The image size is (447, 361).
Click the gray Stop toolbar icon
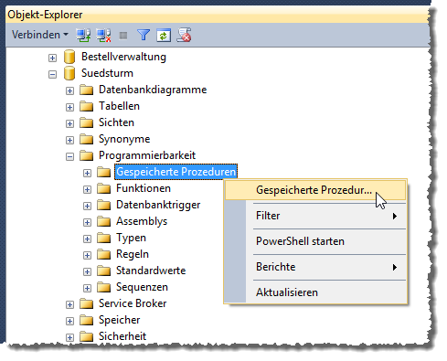click(x=123, y=36)
